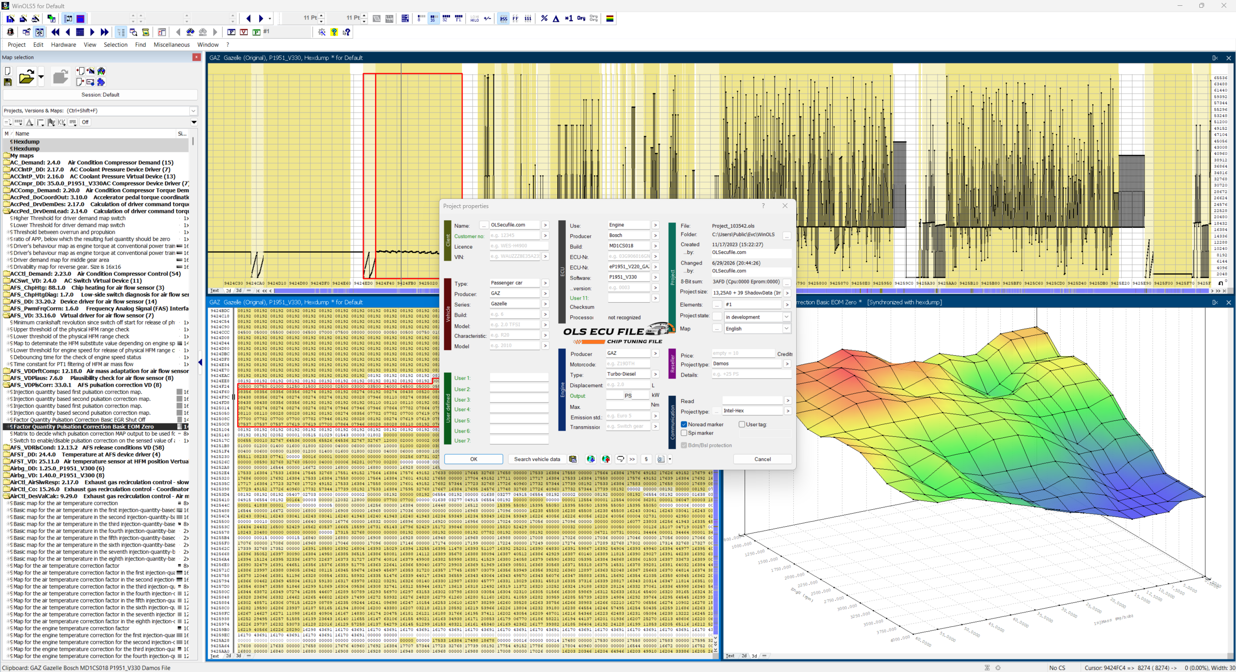Click the blue puzzle piece plugin icon
The width and height of the screenshot is (1236, 672).
[x=101, y=82]
